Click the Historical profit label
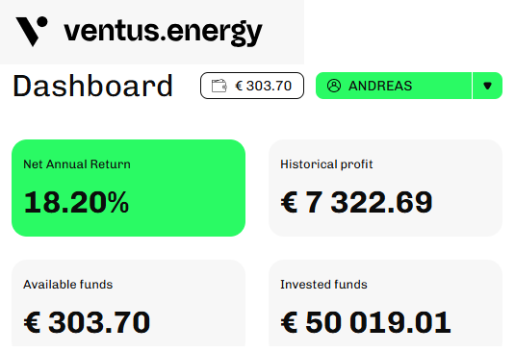The width and height of the screenshot is (515, 352). coord(326,164)
